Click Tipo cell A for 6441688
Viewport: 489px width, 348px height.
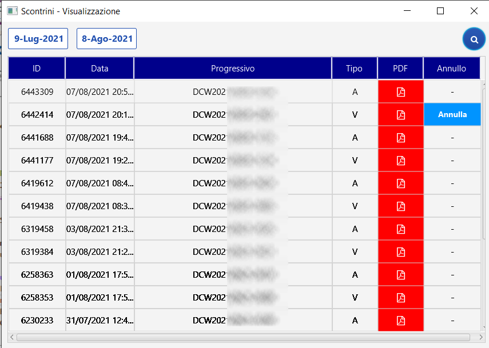point(355,137)
